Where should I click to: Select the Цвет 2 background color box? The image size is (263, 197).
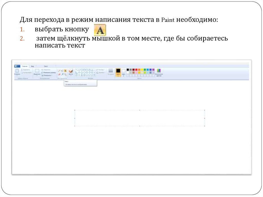point(124,72)
